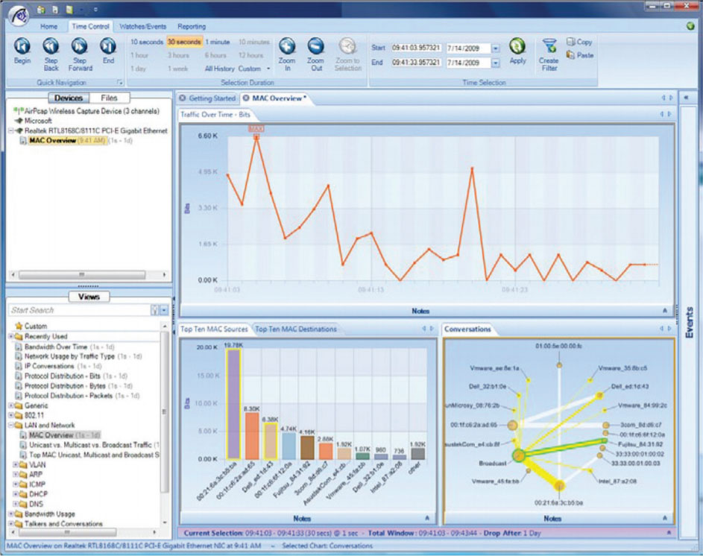Select the 10 seconds duration
The image size is (703, 556).
tap(146, 42)
